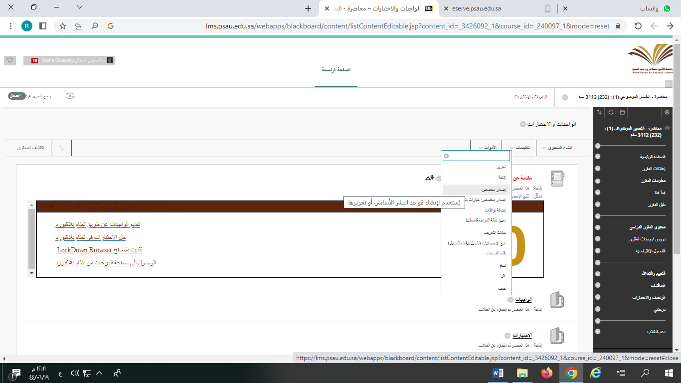The image size is (681, 383).
Task: Click الواجبات folder icon
Action: (557, 300)
